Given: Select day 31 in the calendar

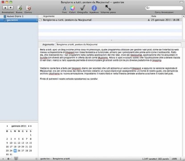Looking at the screenshot, I should [x=11, y=154].
